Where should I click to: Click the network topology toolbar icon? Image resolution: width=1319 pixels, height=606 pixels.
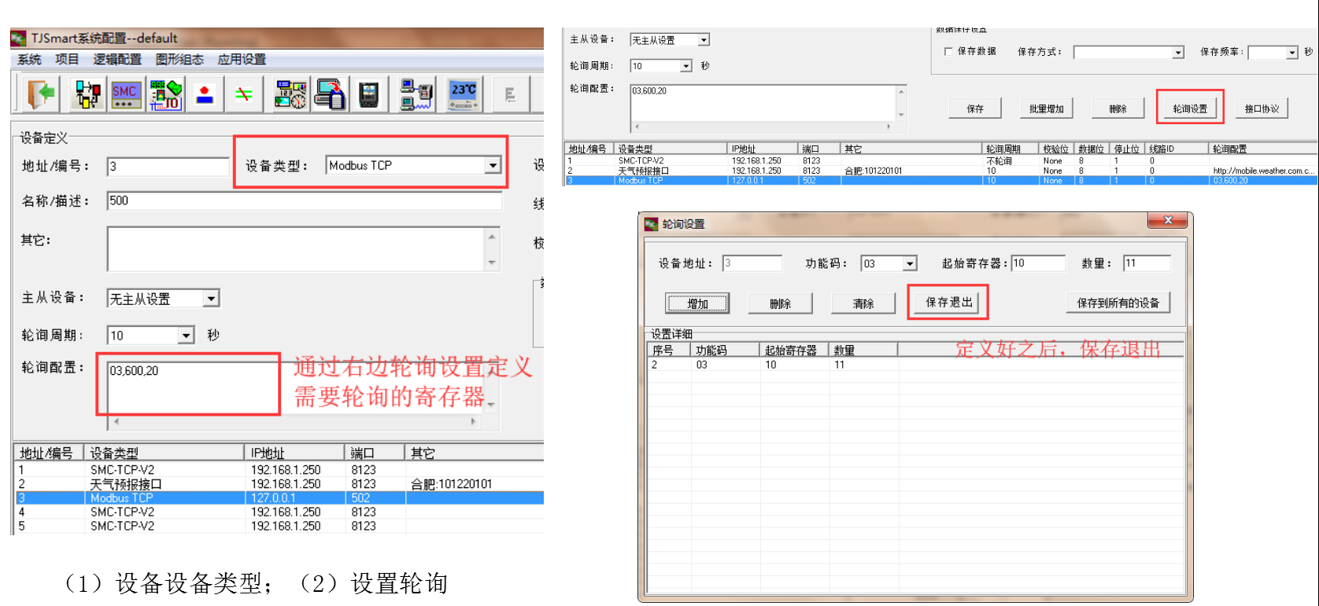tap(87, 94)
